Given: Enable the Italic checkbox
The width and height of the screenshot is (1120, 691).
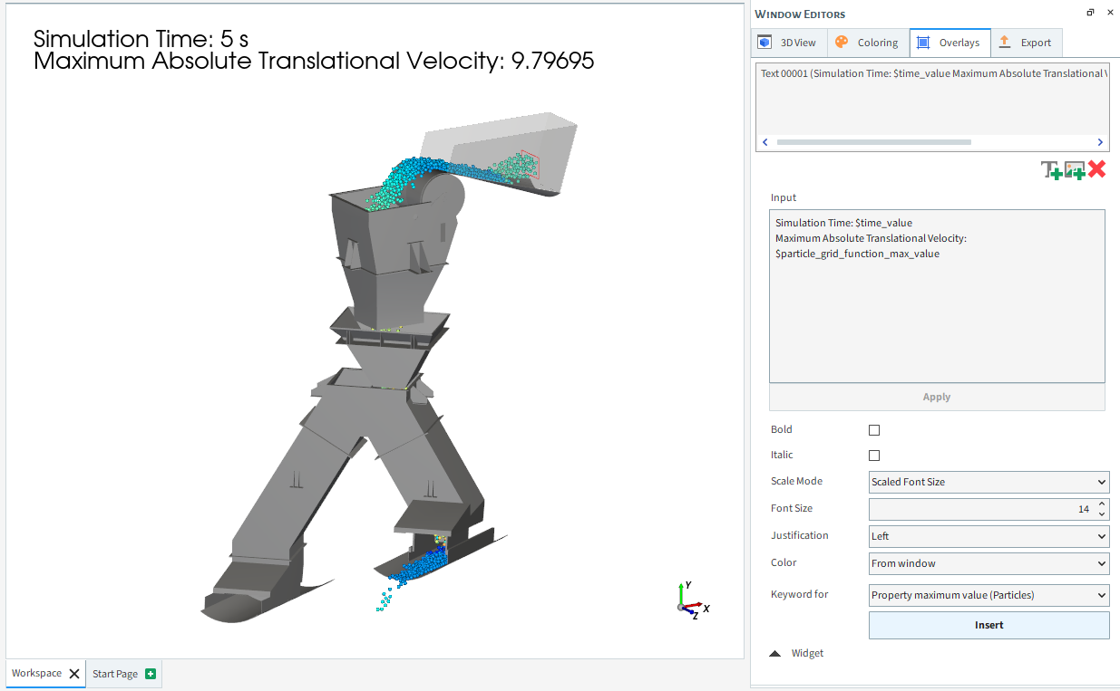Looking at the screenshot, I should (874, 456).
